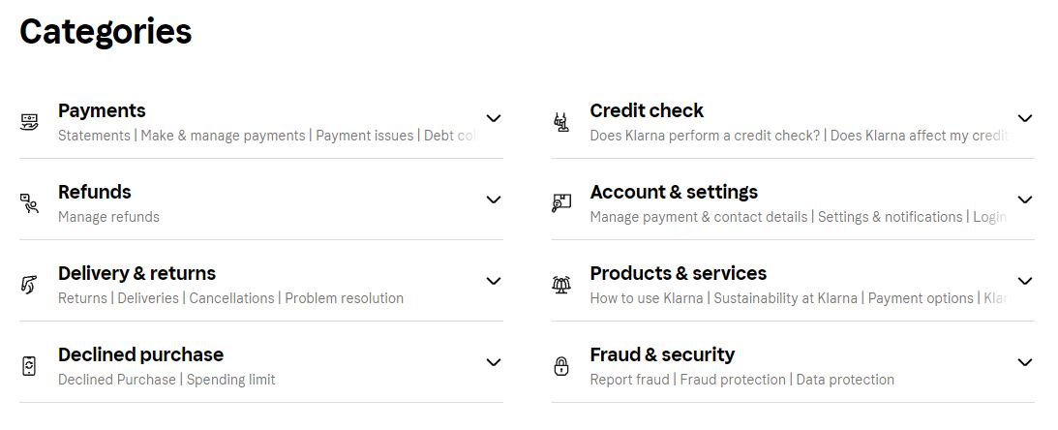Click the Credit check icon
This screenshot has width=1058, height=430.
[561, 122]
